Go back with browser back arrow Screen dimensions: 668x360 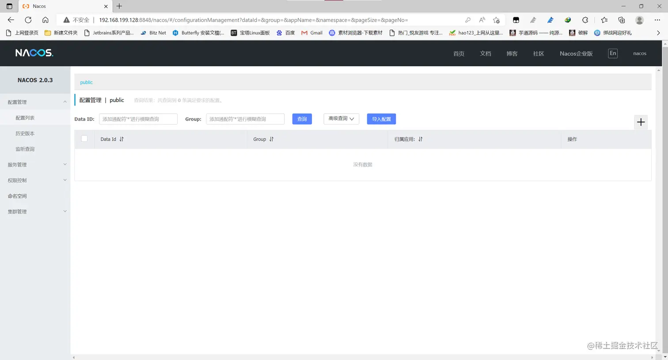(x=11, y=20)
